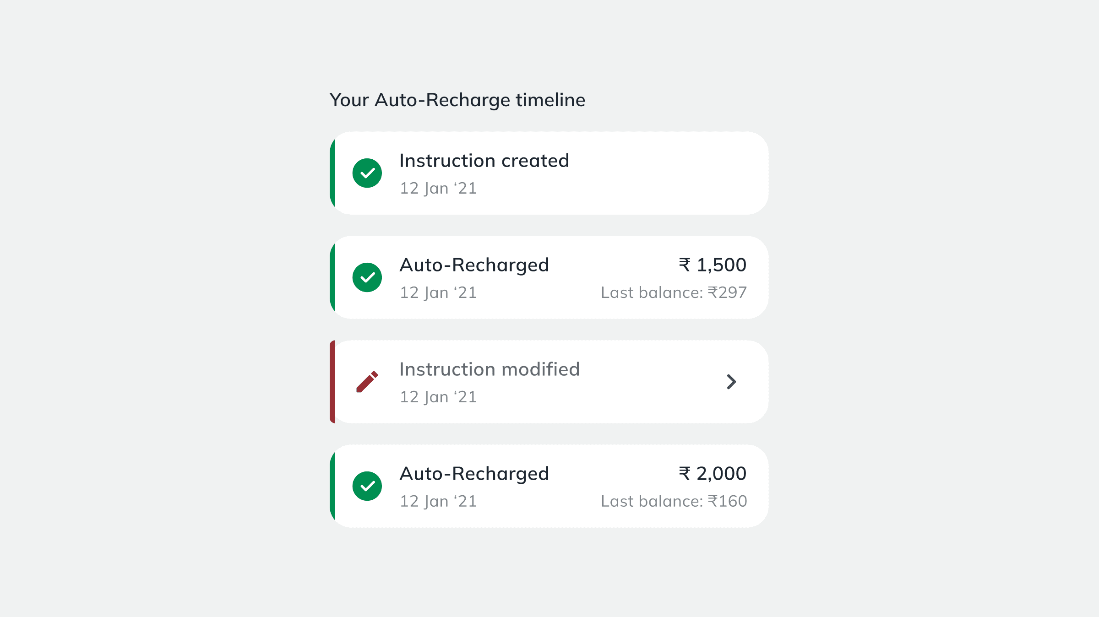Click date under Instruction created
Viewport: 1099px width, 617px height.
(438, 188)
